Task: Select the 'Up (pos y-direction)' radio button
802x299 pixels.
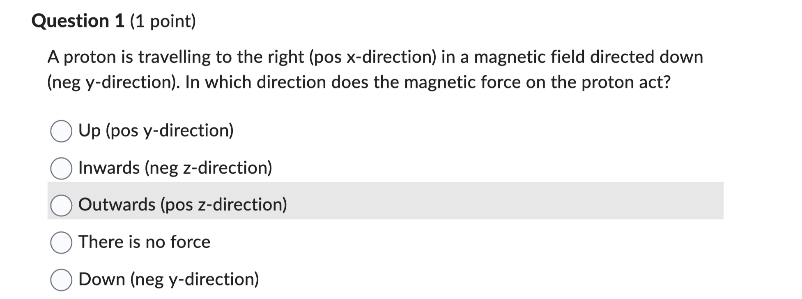Action: (62, 131)
